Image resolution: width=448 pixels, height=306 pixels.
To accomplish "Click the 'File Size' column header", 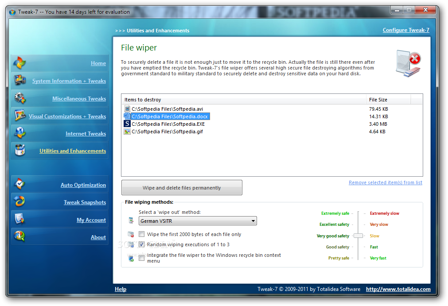I will (388, 100).
